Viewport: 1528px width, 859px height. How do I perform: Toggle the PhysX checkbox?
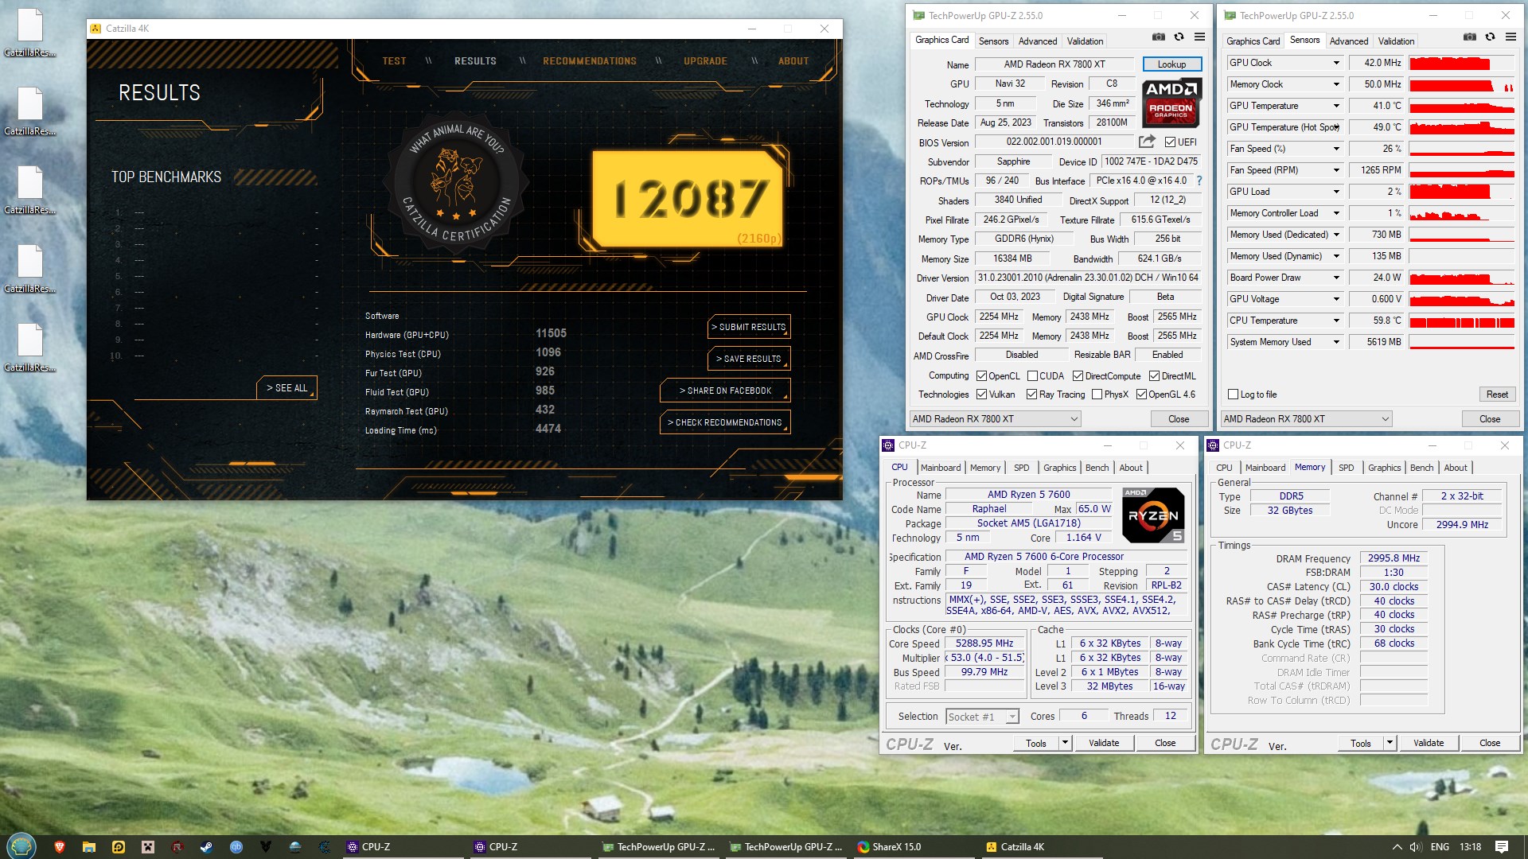click(x=1097, y=395)
